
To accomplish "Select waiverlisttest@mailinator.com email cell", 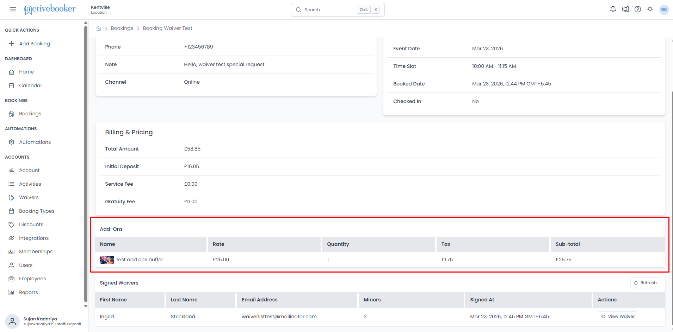I will coord(279,317).
